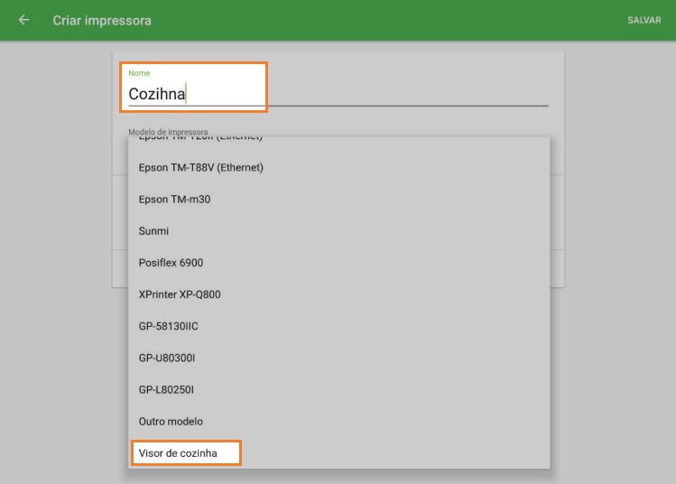
Task: Choose Epson TM-T88V (Ethernet) from list
Action: (201, 167)
